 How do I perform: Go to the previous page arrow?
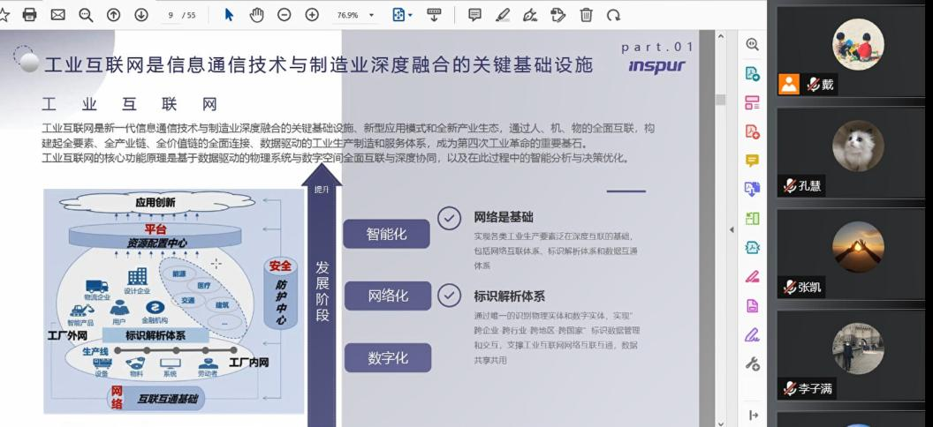pyautogui.click(x=113, y=15)
